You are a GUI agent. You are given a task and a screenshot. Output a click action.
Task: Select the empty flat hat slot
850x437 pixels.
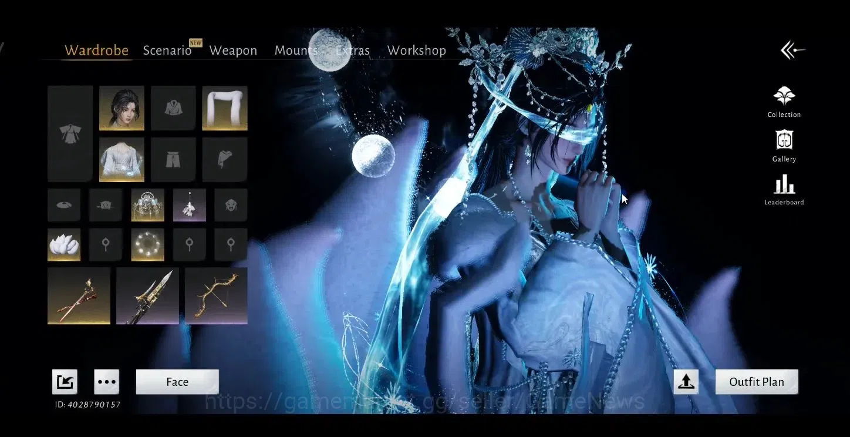point(64,205)
